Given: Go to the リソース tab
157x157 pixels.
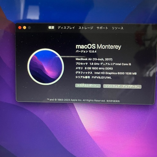Looking at the screenshot, I should coord(117,28).
